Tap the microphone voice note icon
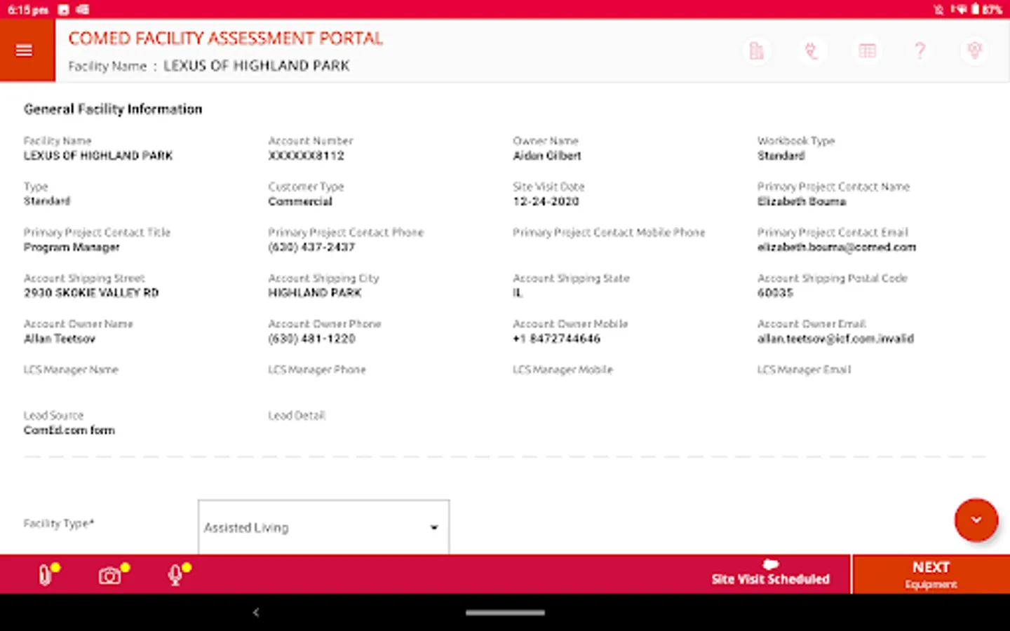 pyautogui.click(x=175, y=575)
